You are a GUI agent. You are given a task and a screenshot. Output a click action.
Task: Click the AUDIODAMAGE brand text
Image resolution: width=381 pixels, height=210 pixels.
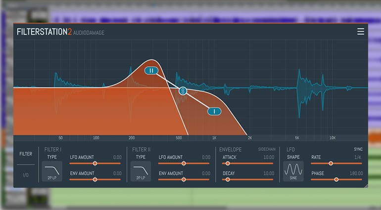(89, 33)
